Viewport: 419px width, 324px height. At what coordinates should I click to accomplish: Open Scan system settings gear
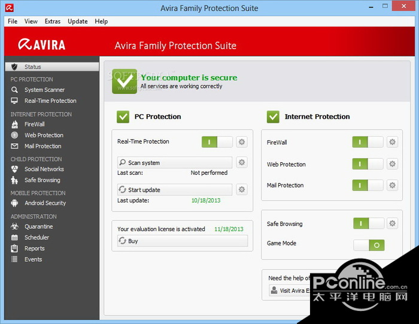[242, 162]
